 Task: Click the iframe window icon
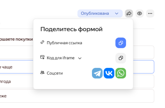click(42, 57)
